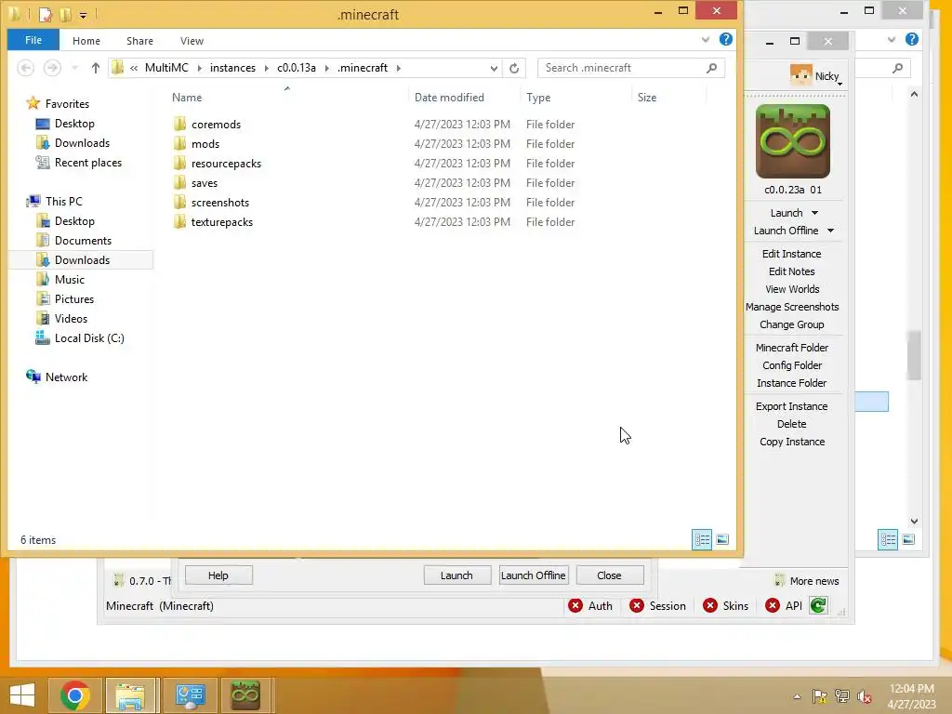Click the c0.0.23a instance icon in MultiMC
Screen dimensions: 952x714
[x=792, y=141]
